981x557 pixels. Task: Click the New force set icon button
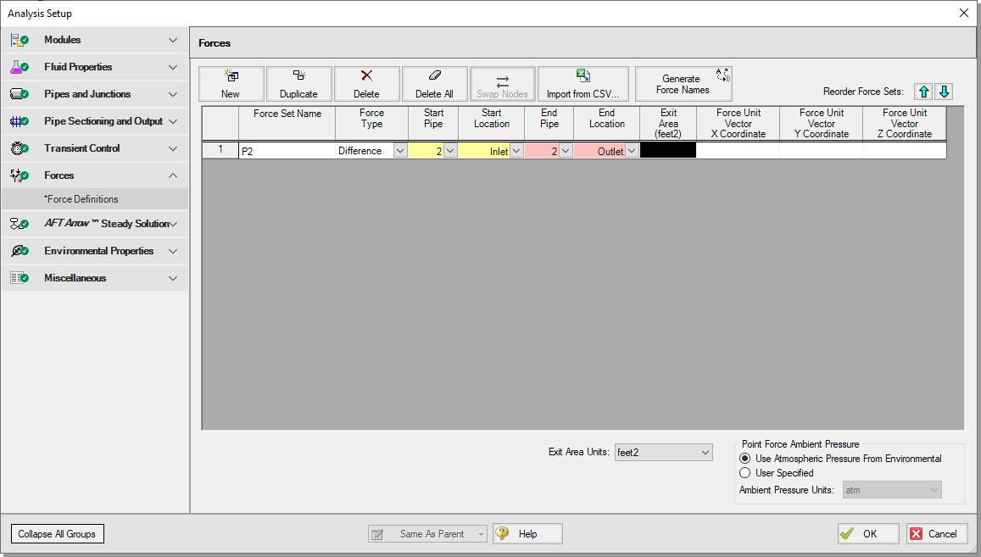231,84
